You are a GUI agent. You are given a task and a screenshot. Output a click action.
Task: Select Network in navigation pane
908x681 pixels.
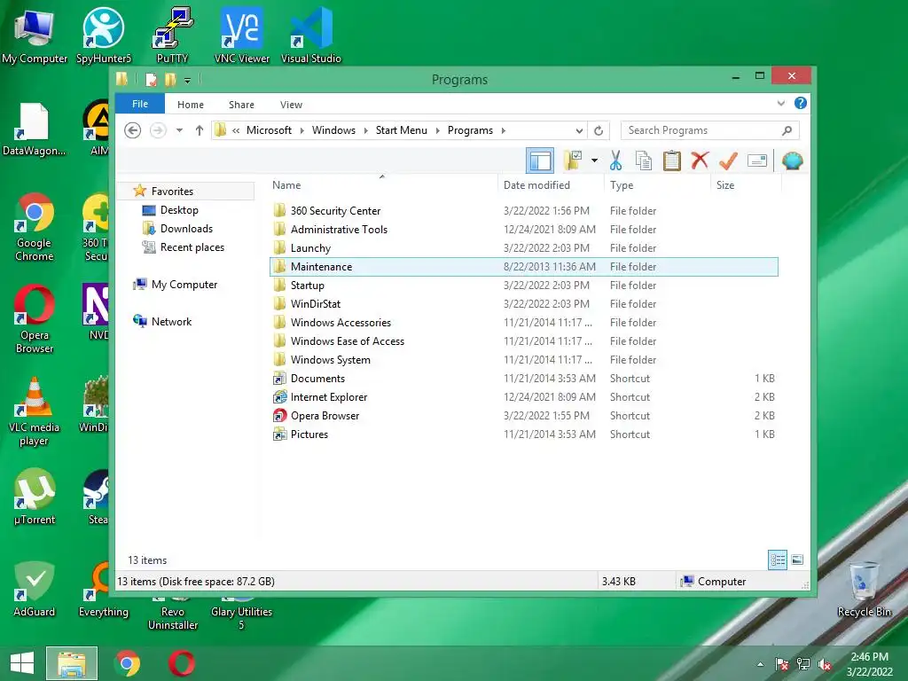[x=171, y=321]
